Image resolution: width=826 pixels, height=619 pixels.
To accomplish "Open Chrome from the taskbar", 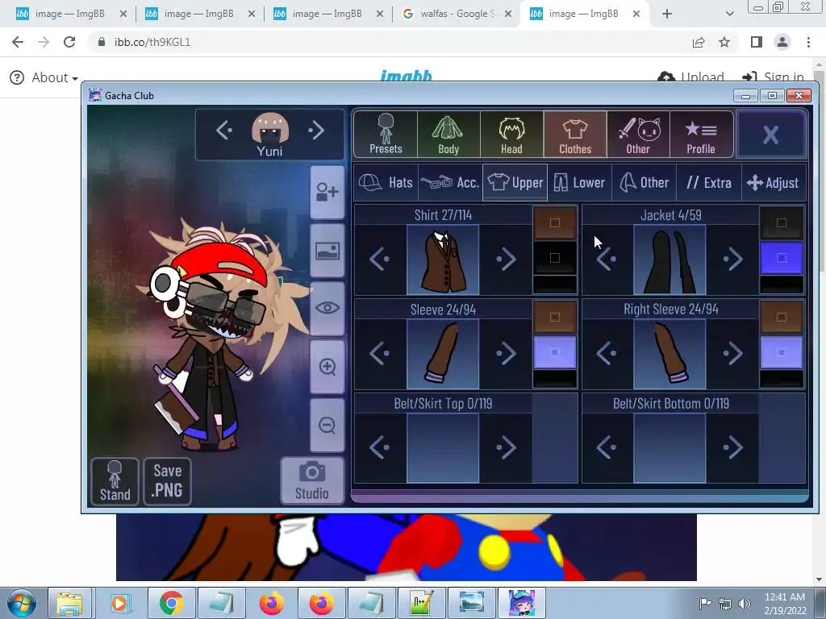I will click(171, 603).
